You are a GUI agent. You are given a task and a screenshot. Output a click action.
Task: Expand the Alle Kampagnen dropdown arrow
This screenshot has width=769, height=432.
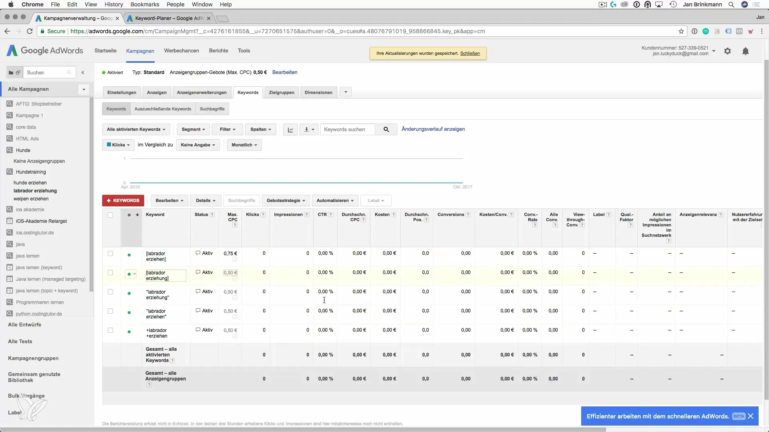84,89
